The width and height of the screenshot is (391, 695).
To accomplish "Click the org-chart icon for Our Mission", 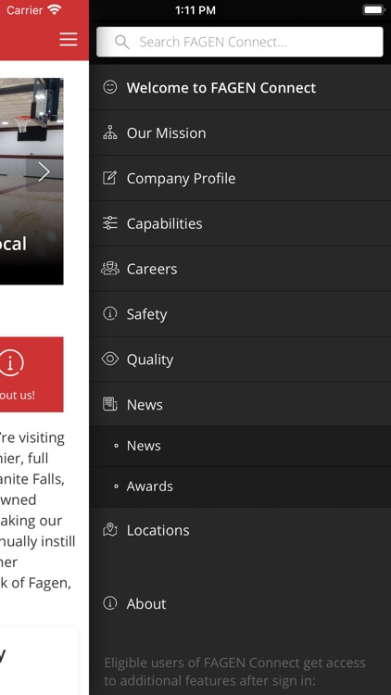I will tap(109, 133).
